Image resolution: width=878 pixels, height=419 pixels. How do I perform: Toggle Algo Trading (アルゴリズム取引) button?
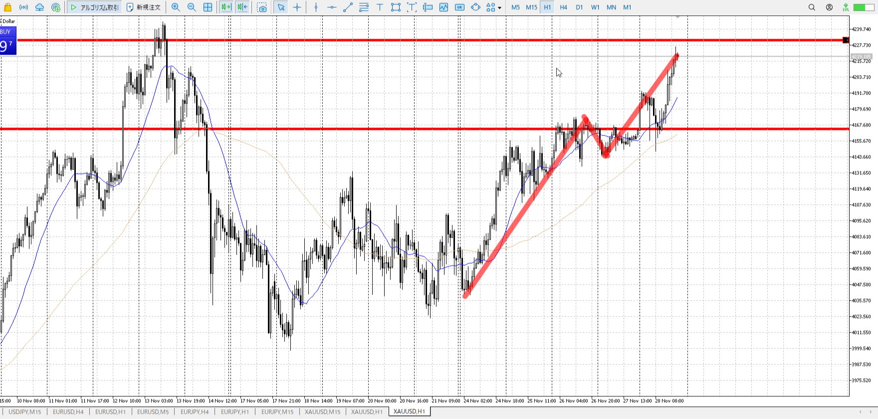click(94, 7)
